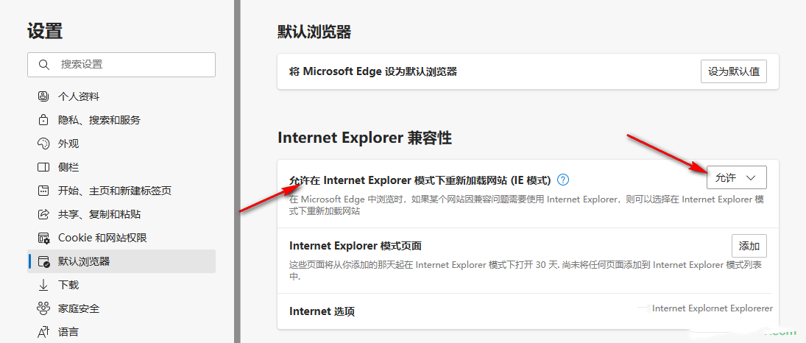Click the palette icon beside 外观
This screenshot has width=806, height=343.
pos(43,144)
